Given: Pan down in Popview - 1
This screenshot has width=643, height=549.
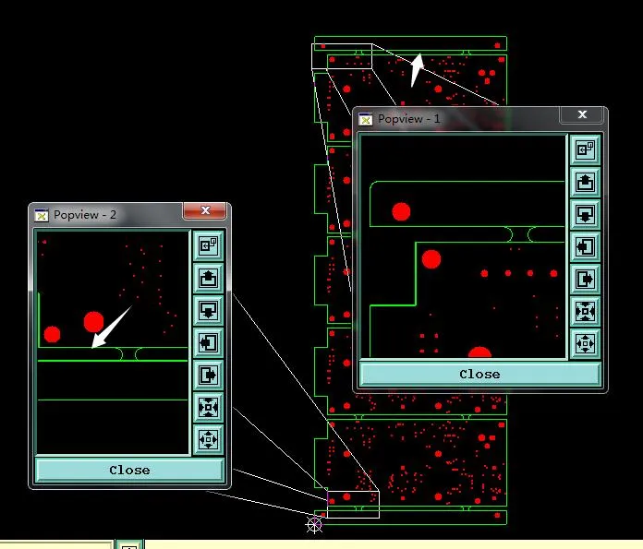Looking at the screenshot, I should (585, 214).
